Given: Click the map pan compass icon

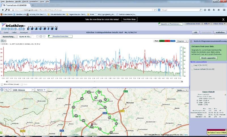Looking at the screenshot, I should 2,90.
